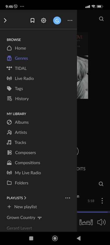The height and width of the screenshot is (245, 110).
Task: Tap the search icon at top right
Action: 101,19
